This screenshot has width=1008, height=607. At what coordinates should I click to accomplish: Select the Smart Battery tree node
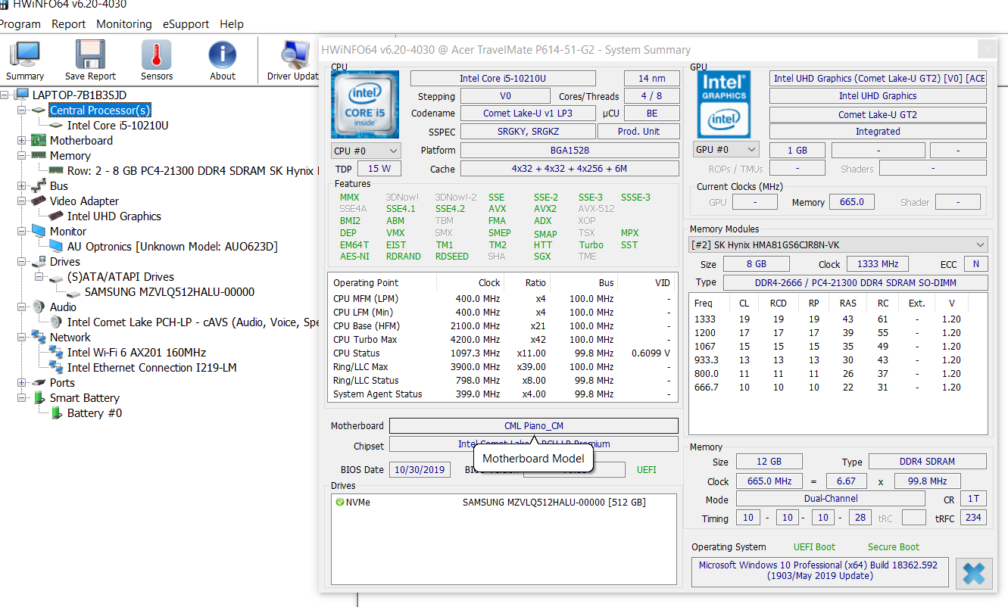(84, 398)
